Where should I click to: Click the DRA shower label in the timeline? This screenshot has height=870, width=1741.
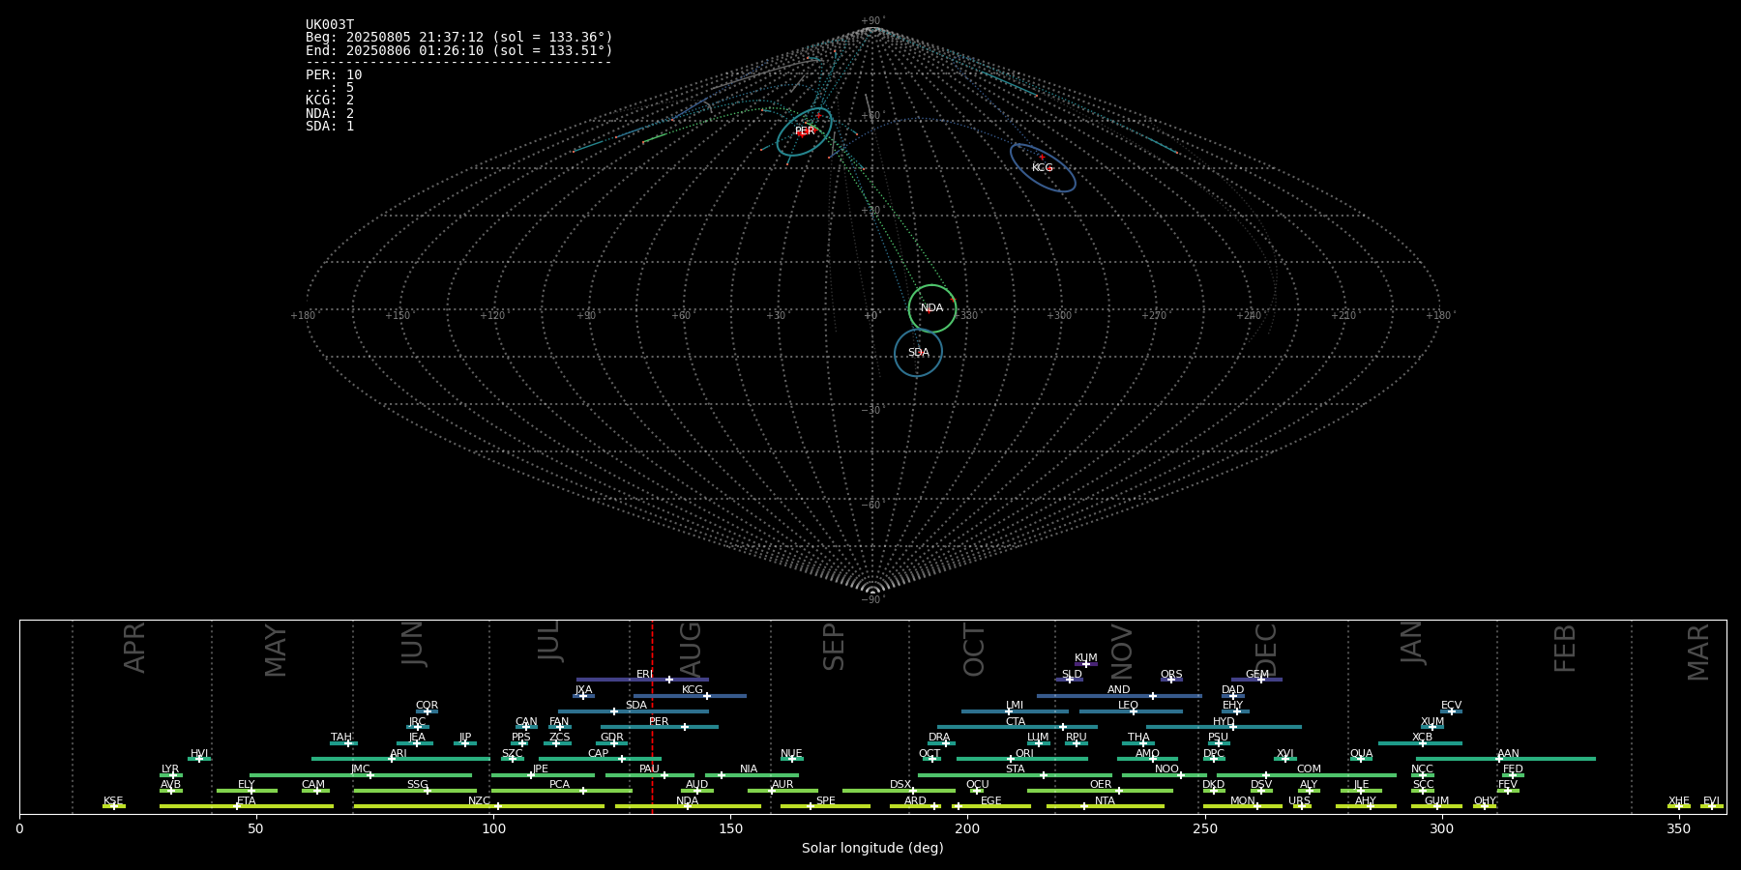(x=939, y=738)
